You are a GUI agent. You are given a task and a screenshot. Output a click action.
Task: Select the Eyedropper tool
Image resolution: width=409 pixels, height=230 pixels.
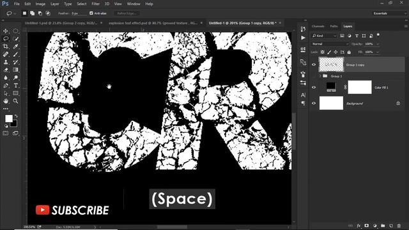(x=15, y=47)
